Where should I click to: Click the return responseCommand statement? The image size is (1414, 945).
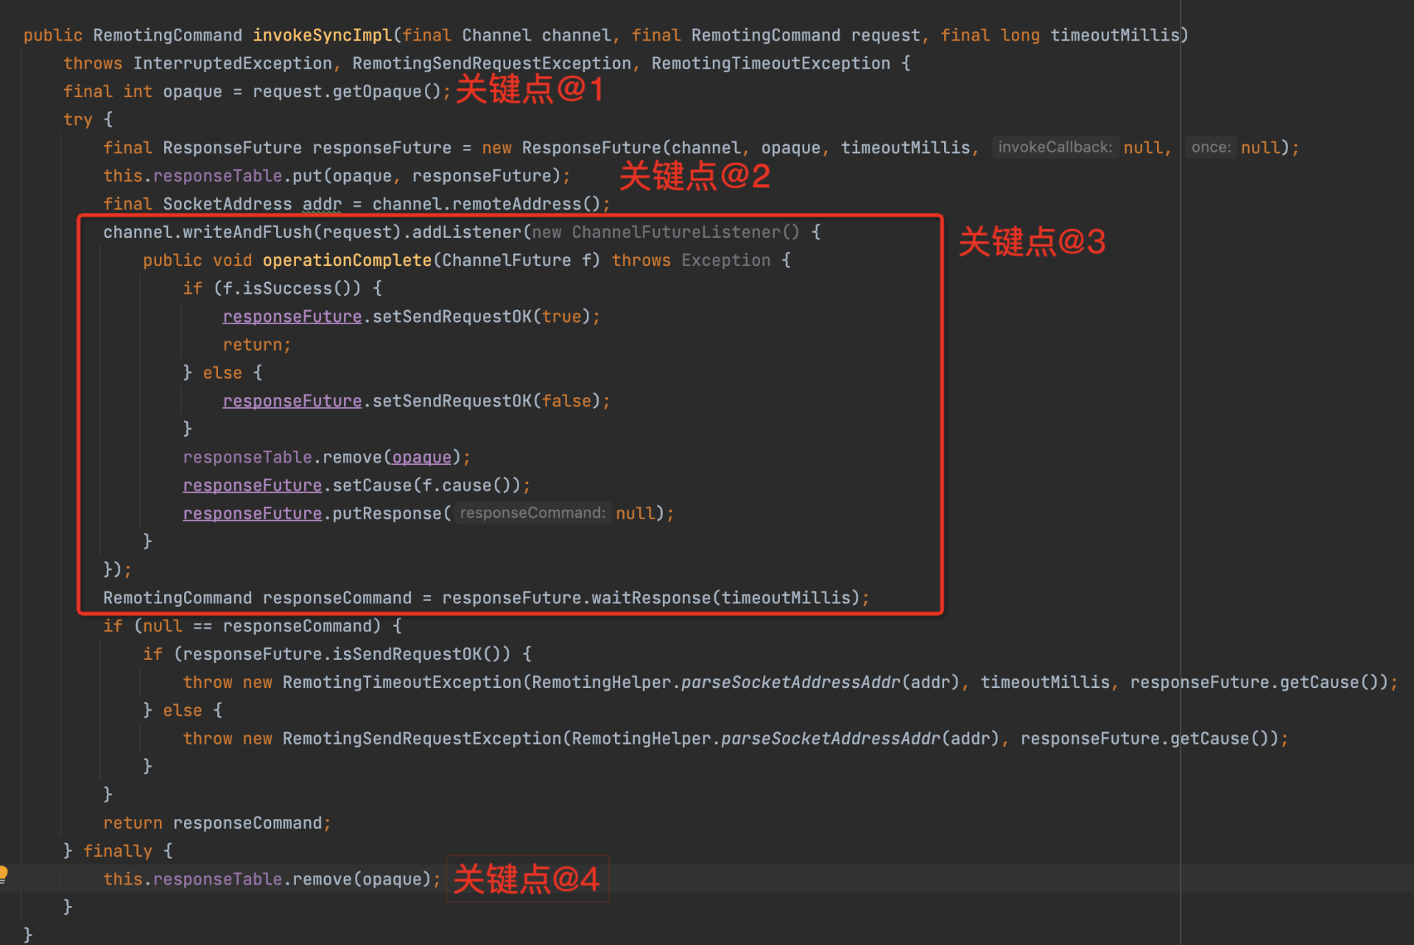click(x=217, y=823)
